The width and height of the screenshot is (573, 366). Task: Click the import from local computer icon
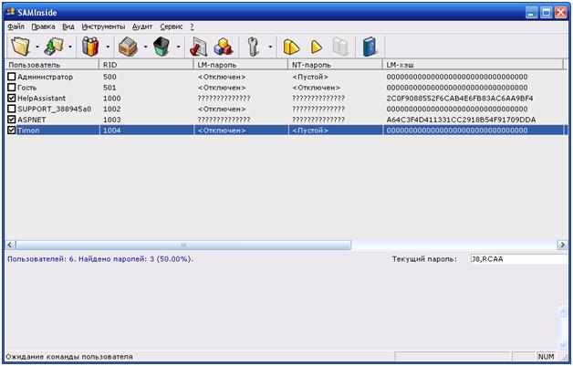54,47
